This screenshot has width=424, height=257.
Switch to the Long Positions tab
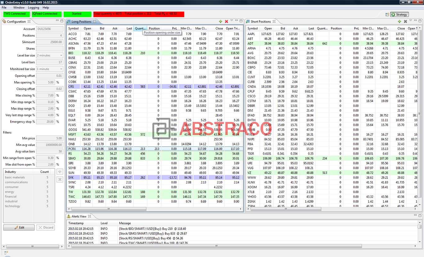point(81,21)
